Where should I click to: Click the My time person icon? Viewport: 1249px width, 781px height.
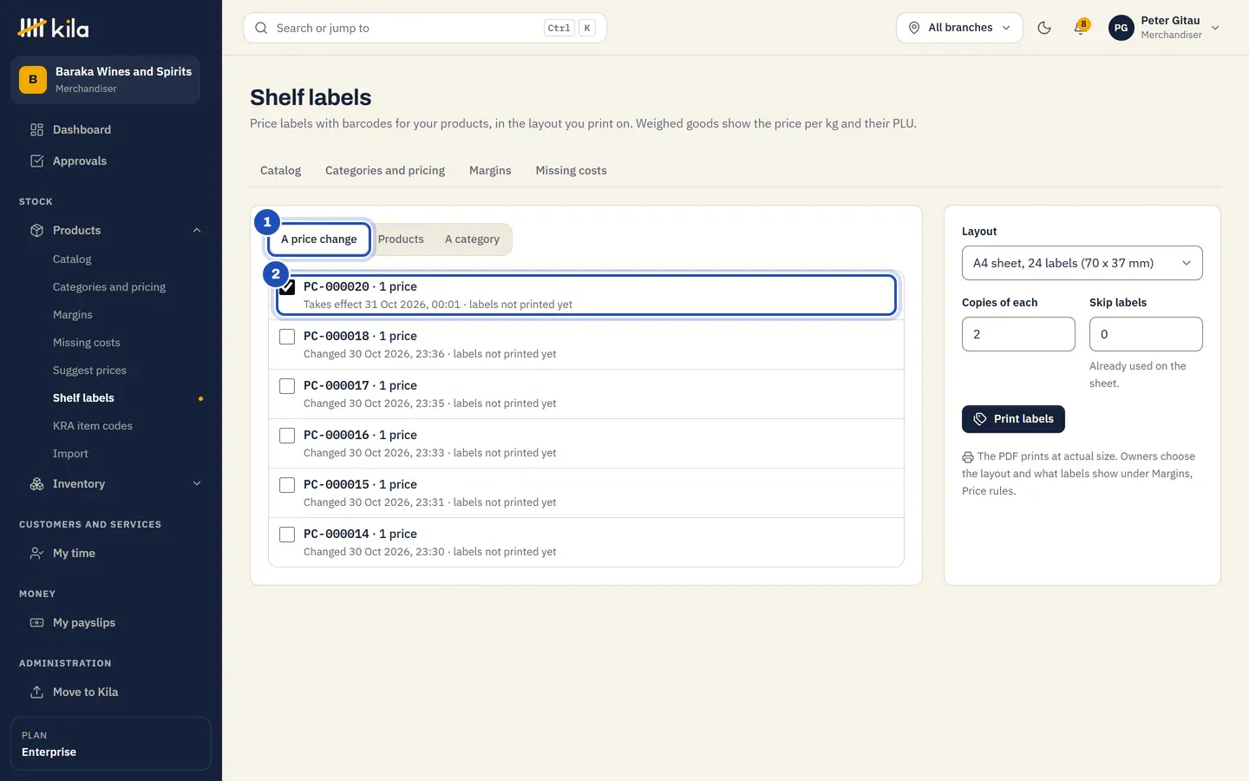(x=36, y=554)
